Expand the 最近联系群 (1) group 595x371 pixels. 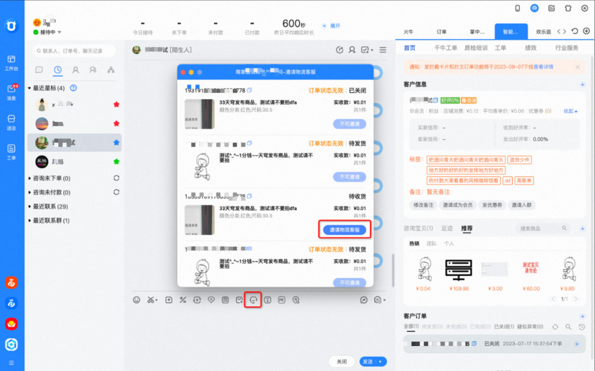point(30,221)
